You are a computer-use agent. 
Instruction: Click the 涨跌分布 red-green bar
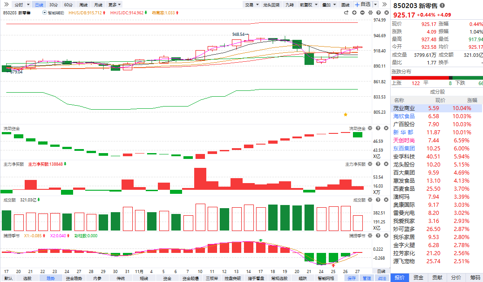click(437, 78)
